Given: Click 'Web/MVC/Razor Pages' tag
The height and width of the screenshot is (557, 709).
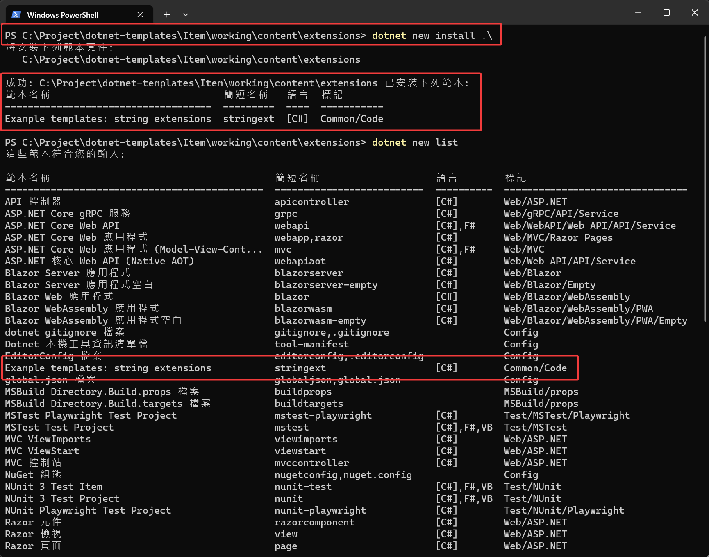Looking at the screenshot, I should pos(559,237).
